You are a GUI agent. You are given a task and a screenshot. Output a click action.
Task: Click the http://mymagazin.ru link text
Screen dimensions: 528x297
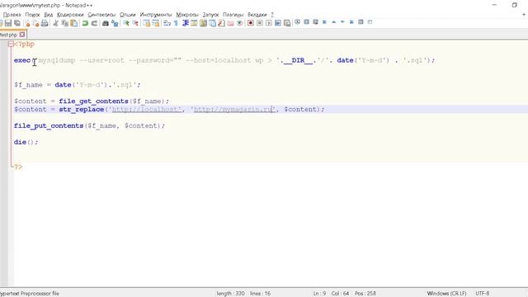(x=233, y=109)
